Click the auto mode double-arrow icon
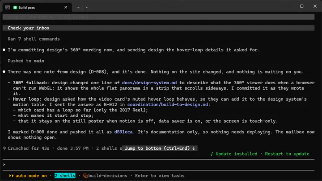Viewport: 322px width, 181px height. point(11,176)
